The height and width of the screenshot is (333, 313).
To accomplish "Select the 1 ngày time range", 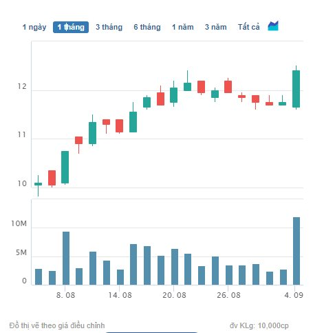I will click(34, 27).
